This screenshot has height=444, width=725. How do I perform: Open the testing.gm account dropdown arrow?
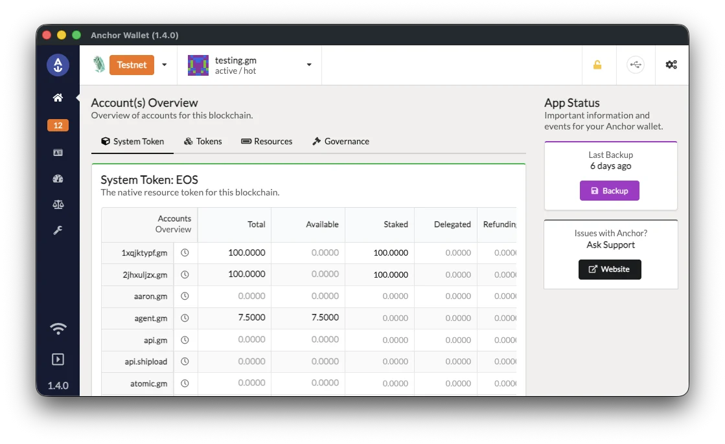(309, 65)
